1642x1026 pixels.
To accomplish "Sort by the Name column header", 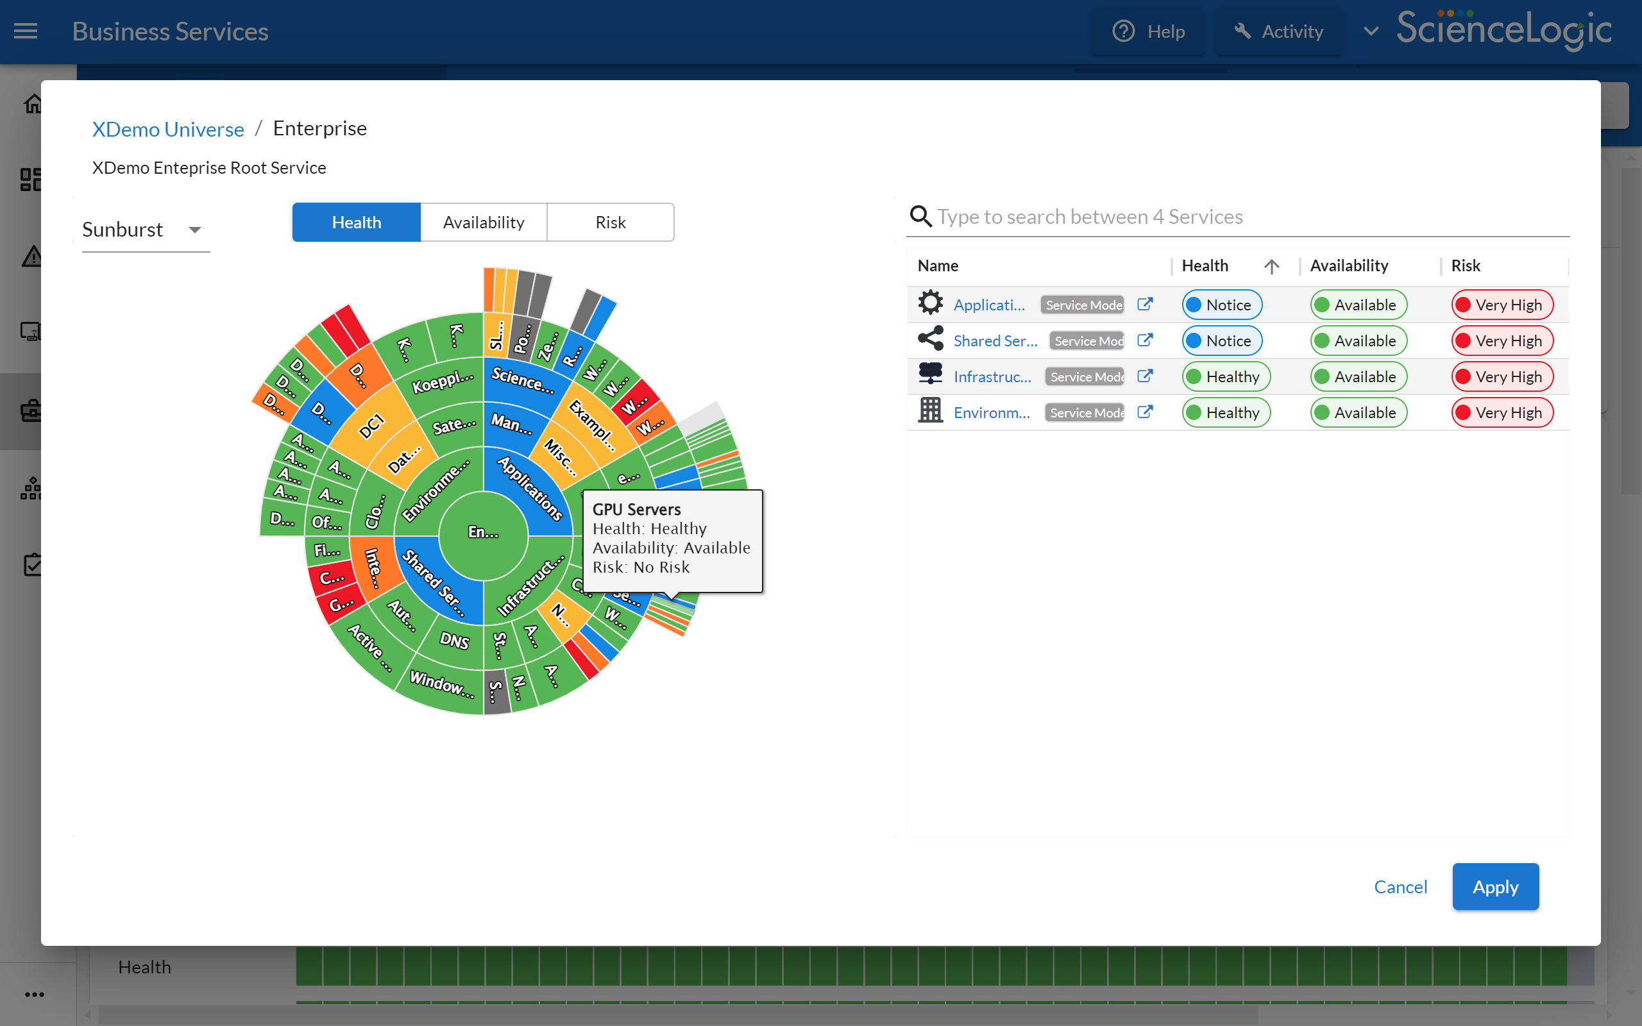I will click(938, 265).
